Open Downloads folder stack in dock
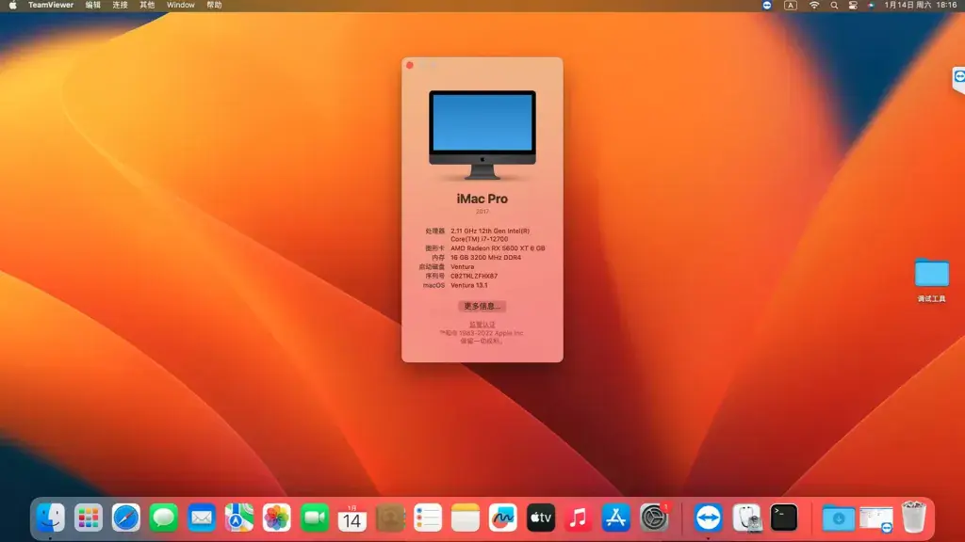965x542 pixels. (838, 518)
